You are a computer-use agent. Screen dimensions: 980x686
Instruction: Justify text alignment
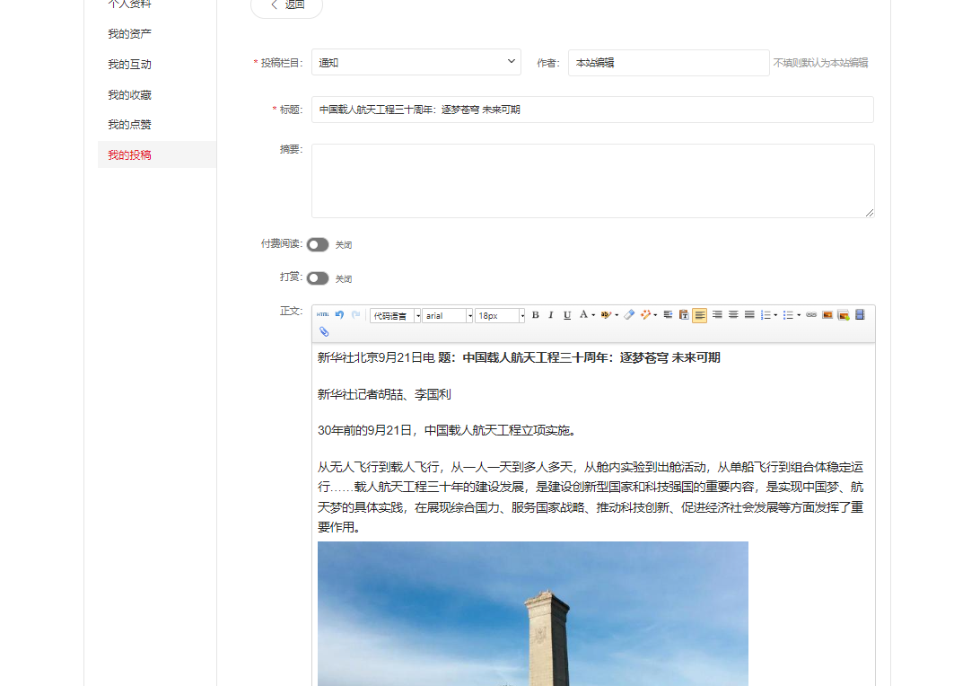coord(748,314)
